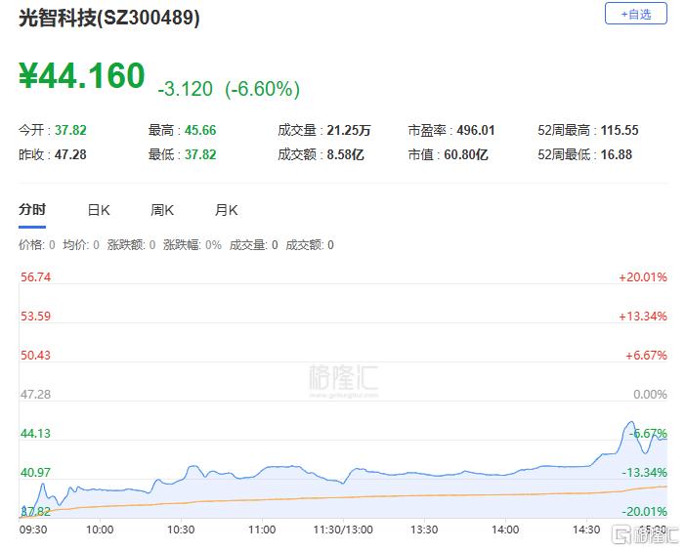
Task: Click 市盈率 value 496.01
Action: [x=476, y=130]
